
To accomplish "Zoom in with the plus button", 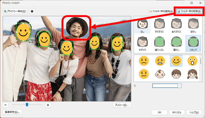I will 48,105.
